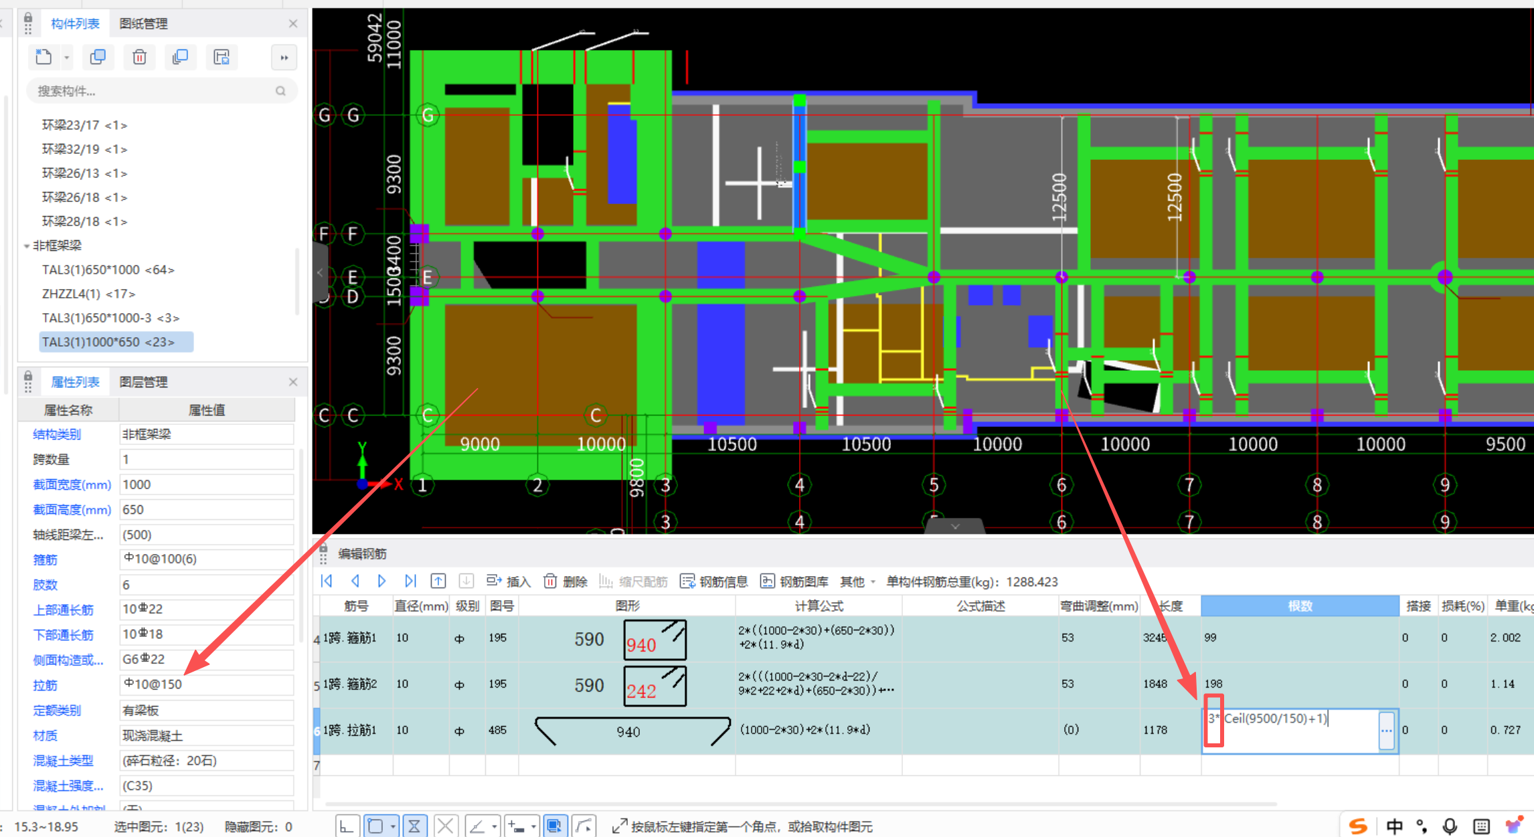This screenshot has width=1534, height=837.
Task: Select TAL3(1)650*1000 <64> component
Action: click(x=108, y=270)
